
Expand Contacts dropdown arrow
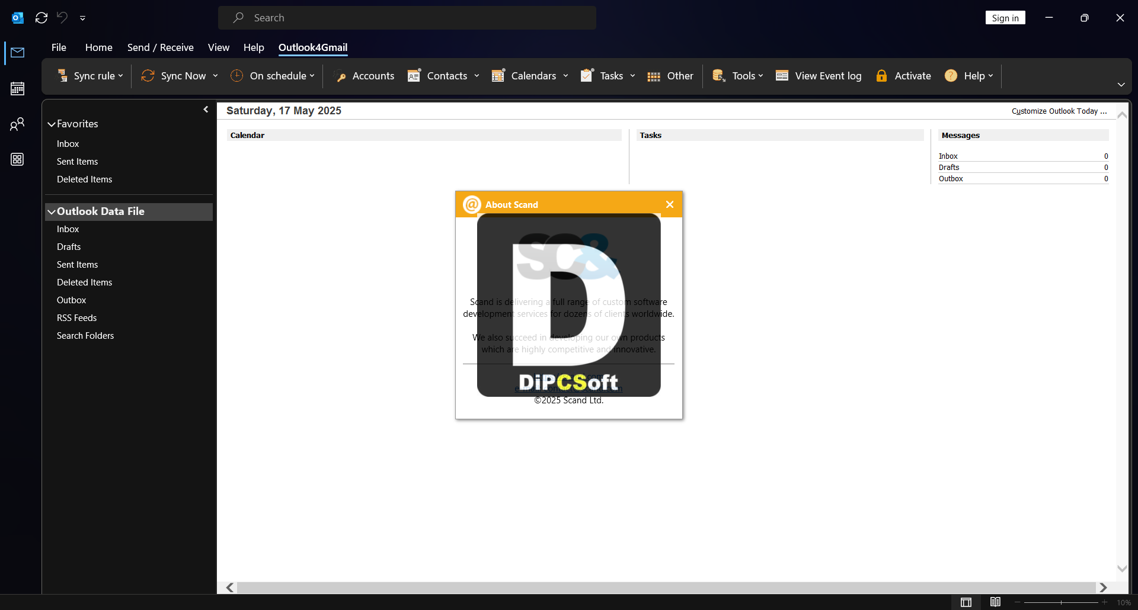(x=477, y=76)
